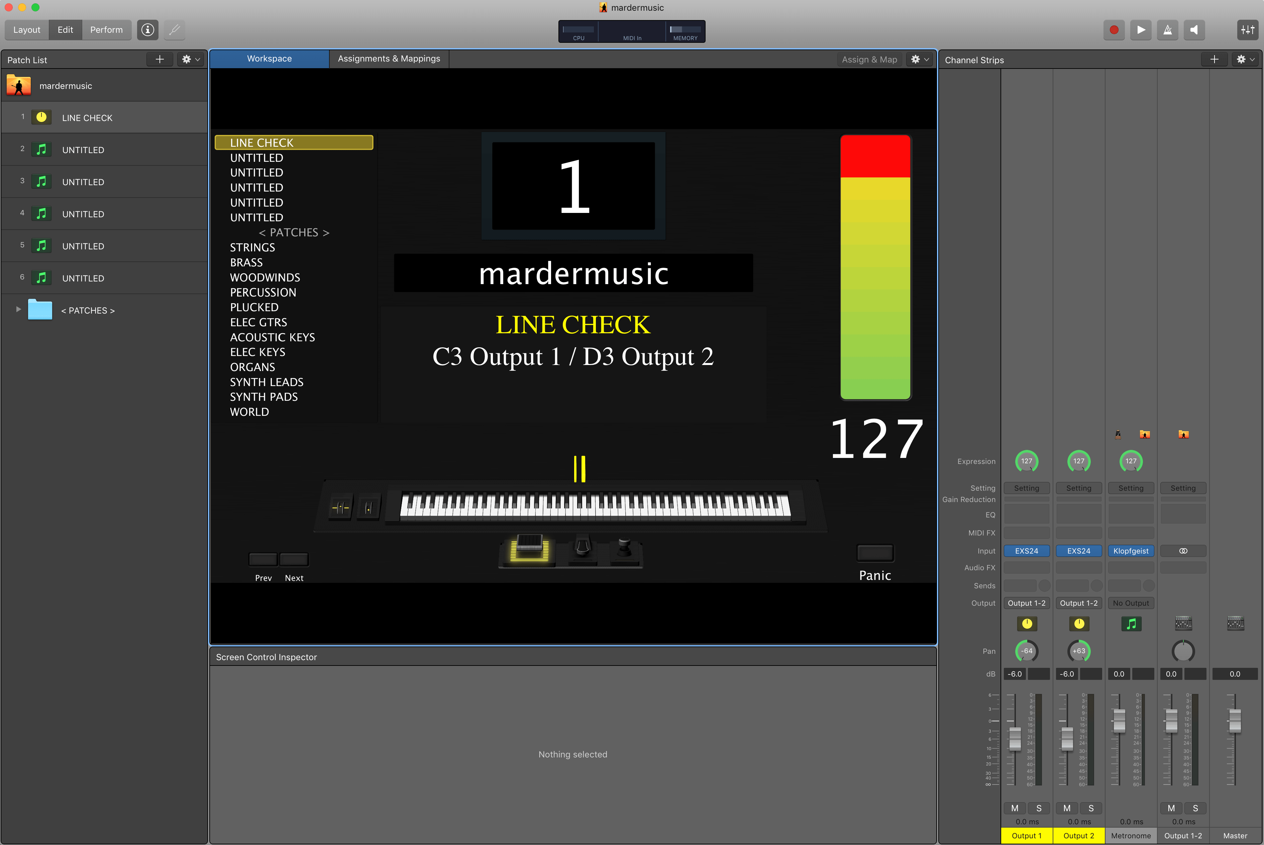Open the Patch List gear menu

(x=191, y=60)
